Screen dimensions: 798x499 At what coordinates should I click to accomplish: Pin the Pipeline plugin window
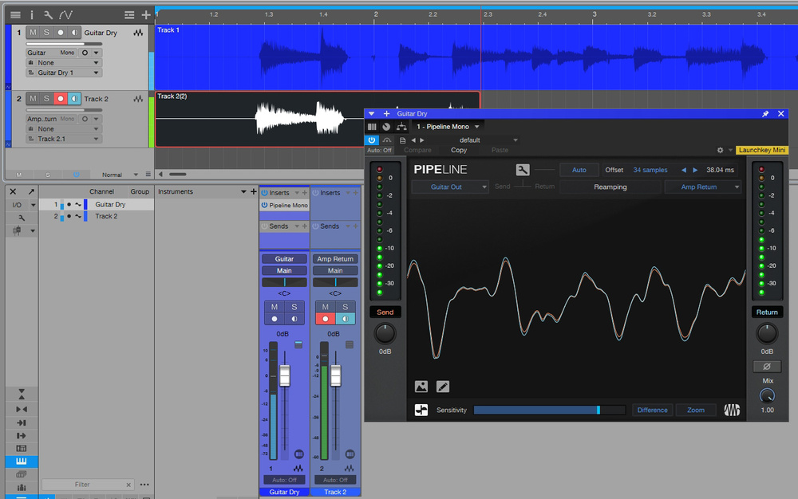pyautogui.click(x=765, y=114)
